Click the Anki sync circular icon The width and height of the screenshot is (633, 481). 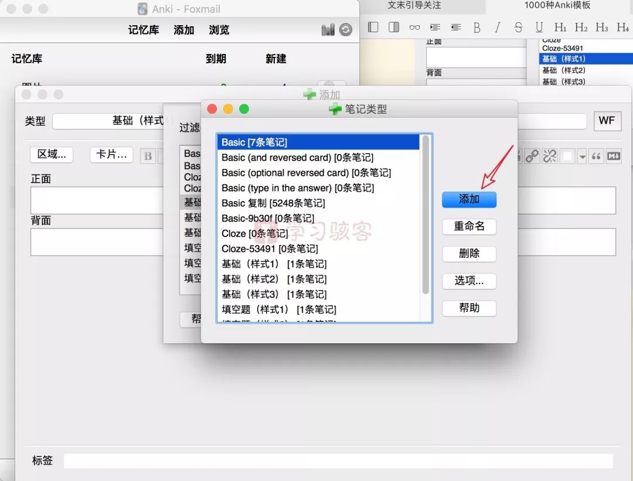(x=346, y=29)
